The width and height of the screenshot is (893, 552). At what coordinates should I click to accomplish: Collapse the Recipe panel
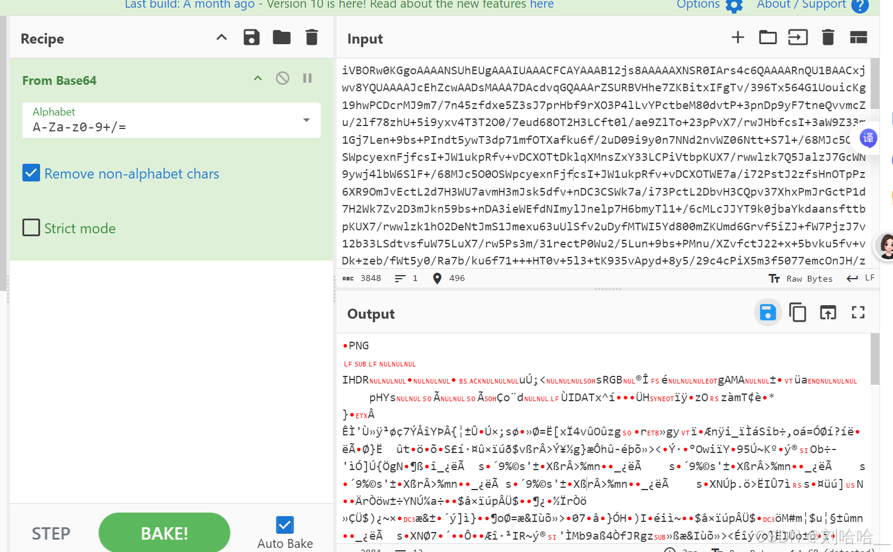point(221,37)
